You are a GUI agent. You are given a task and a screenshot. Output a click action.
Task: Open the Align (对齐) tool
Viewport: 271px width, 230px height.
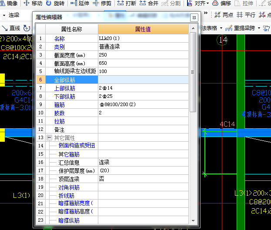point(196,3)
